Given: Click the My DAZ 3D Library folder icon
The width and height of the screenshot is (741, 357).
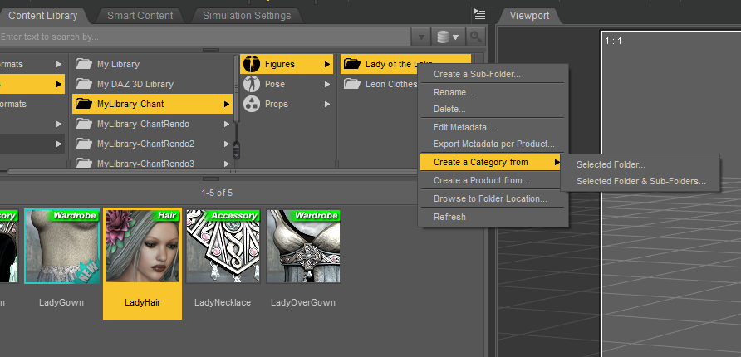Looking at the screenshot, I should [x=84, y=84].
